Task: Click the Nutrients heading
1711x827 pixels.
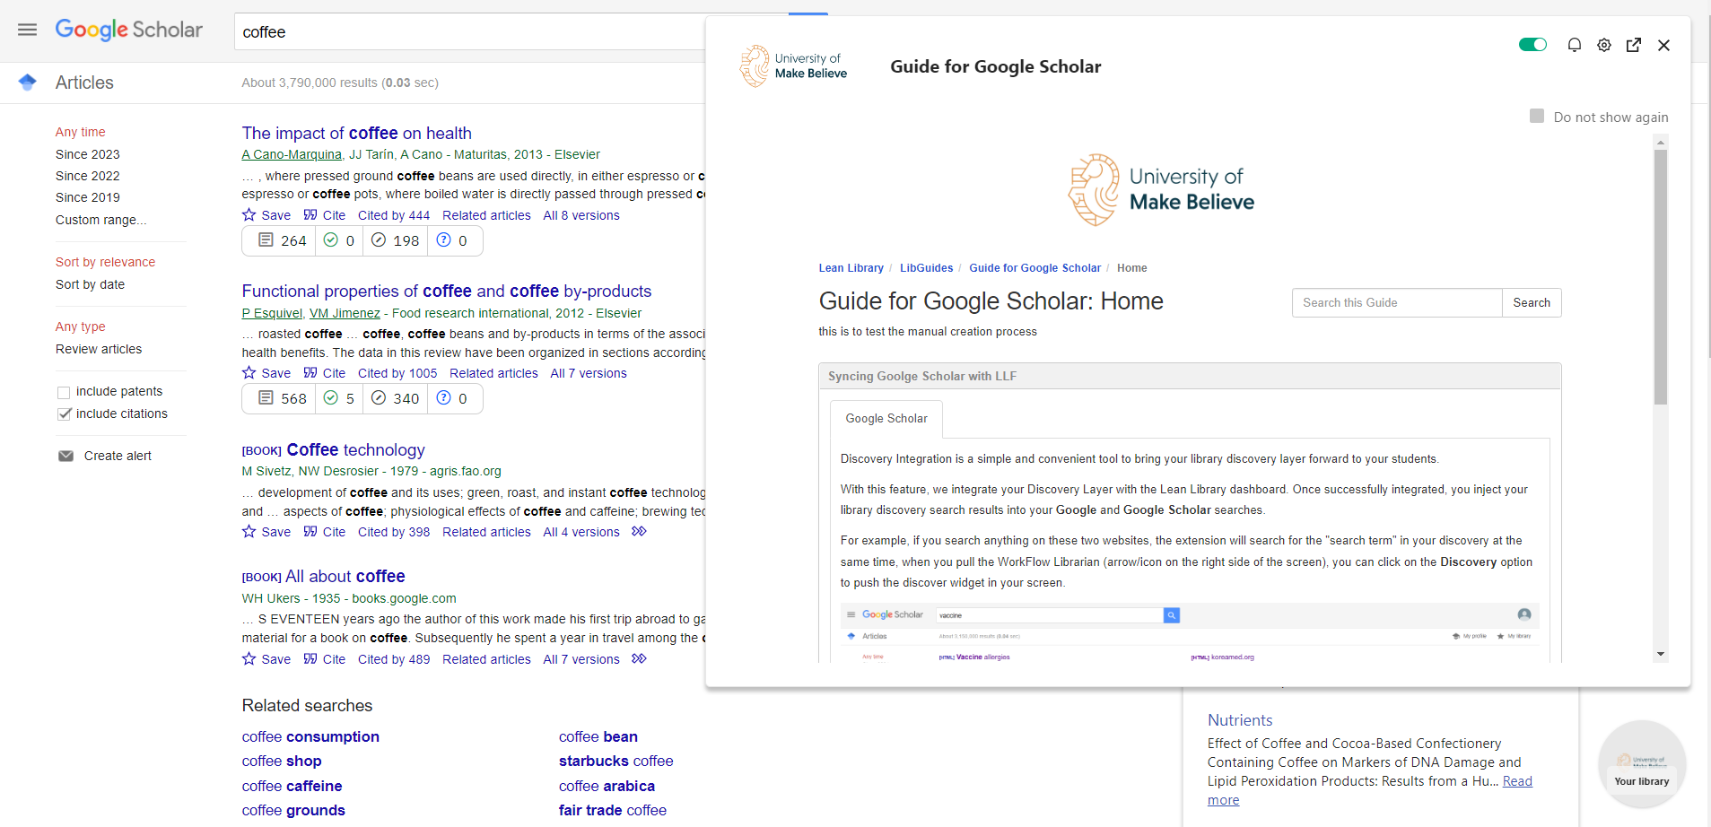Action: (1240, 720)
